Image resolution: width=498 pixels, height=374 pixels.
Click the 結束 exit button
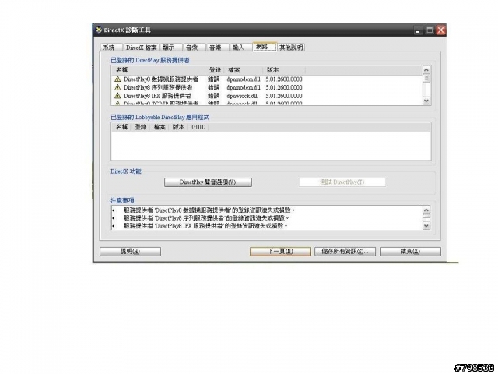click(x=410, y=252)
